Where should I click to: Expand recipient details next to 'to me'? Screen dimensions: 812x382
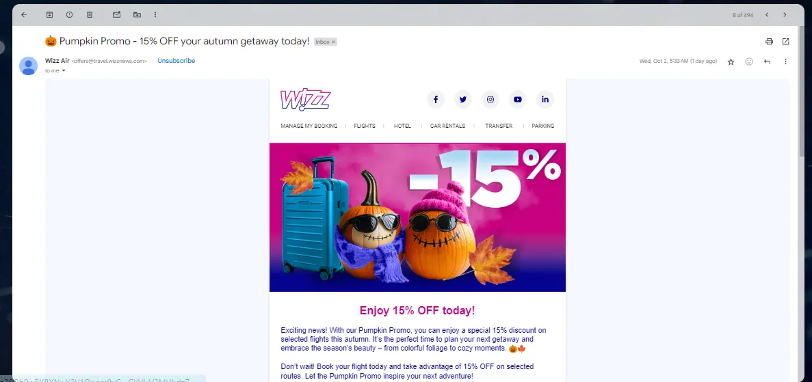point(64,71)
